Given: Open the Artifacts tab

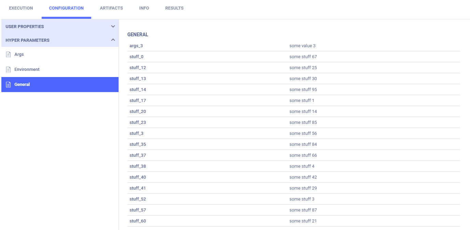Looking at the screenshot, I should pos(111,8).
